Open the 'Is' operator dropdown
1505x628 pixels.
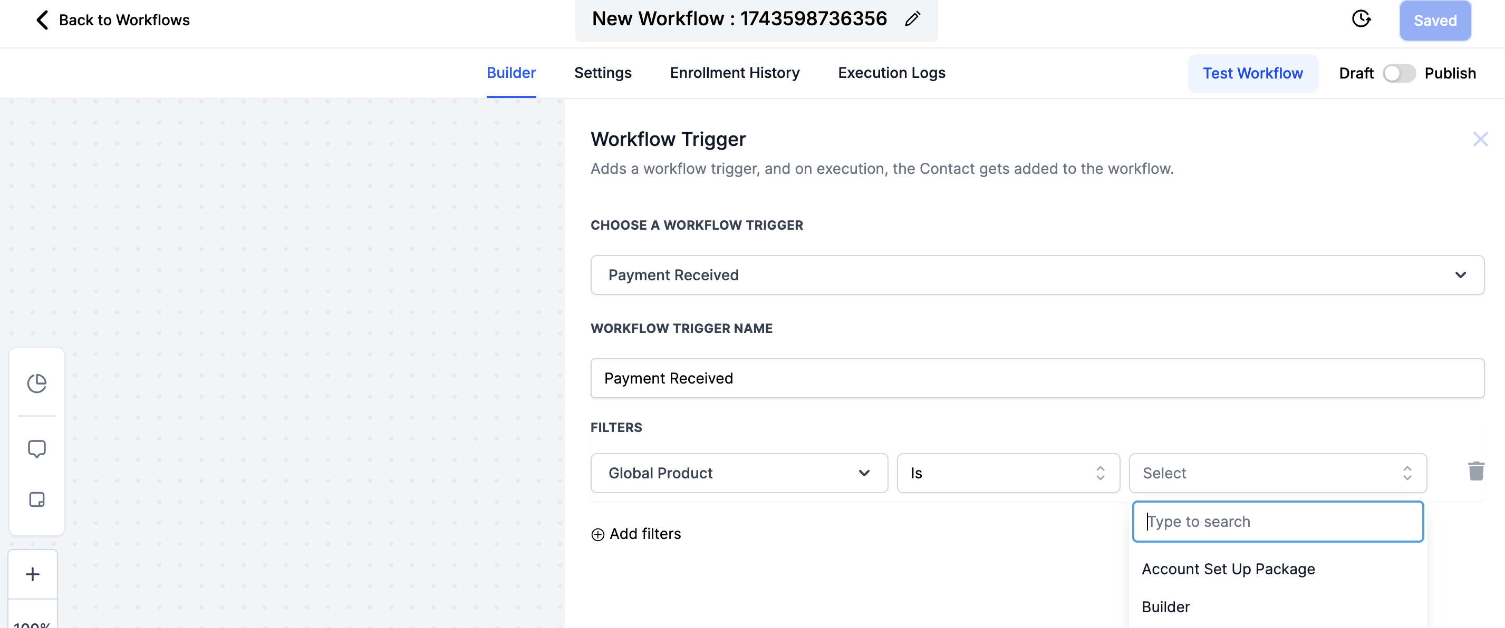[x=1008, y=473]
